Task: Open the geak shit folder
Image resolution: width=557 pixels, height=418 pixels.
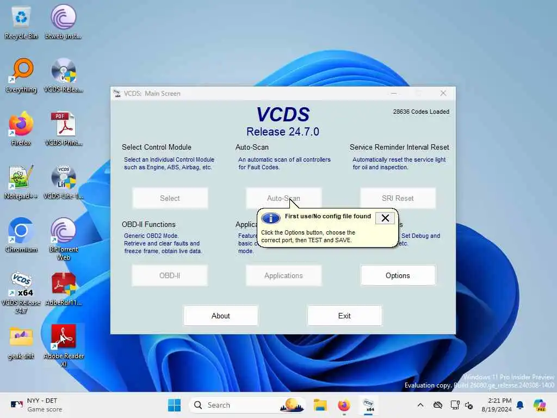Action: pos(21,342)
